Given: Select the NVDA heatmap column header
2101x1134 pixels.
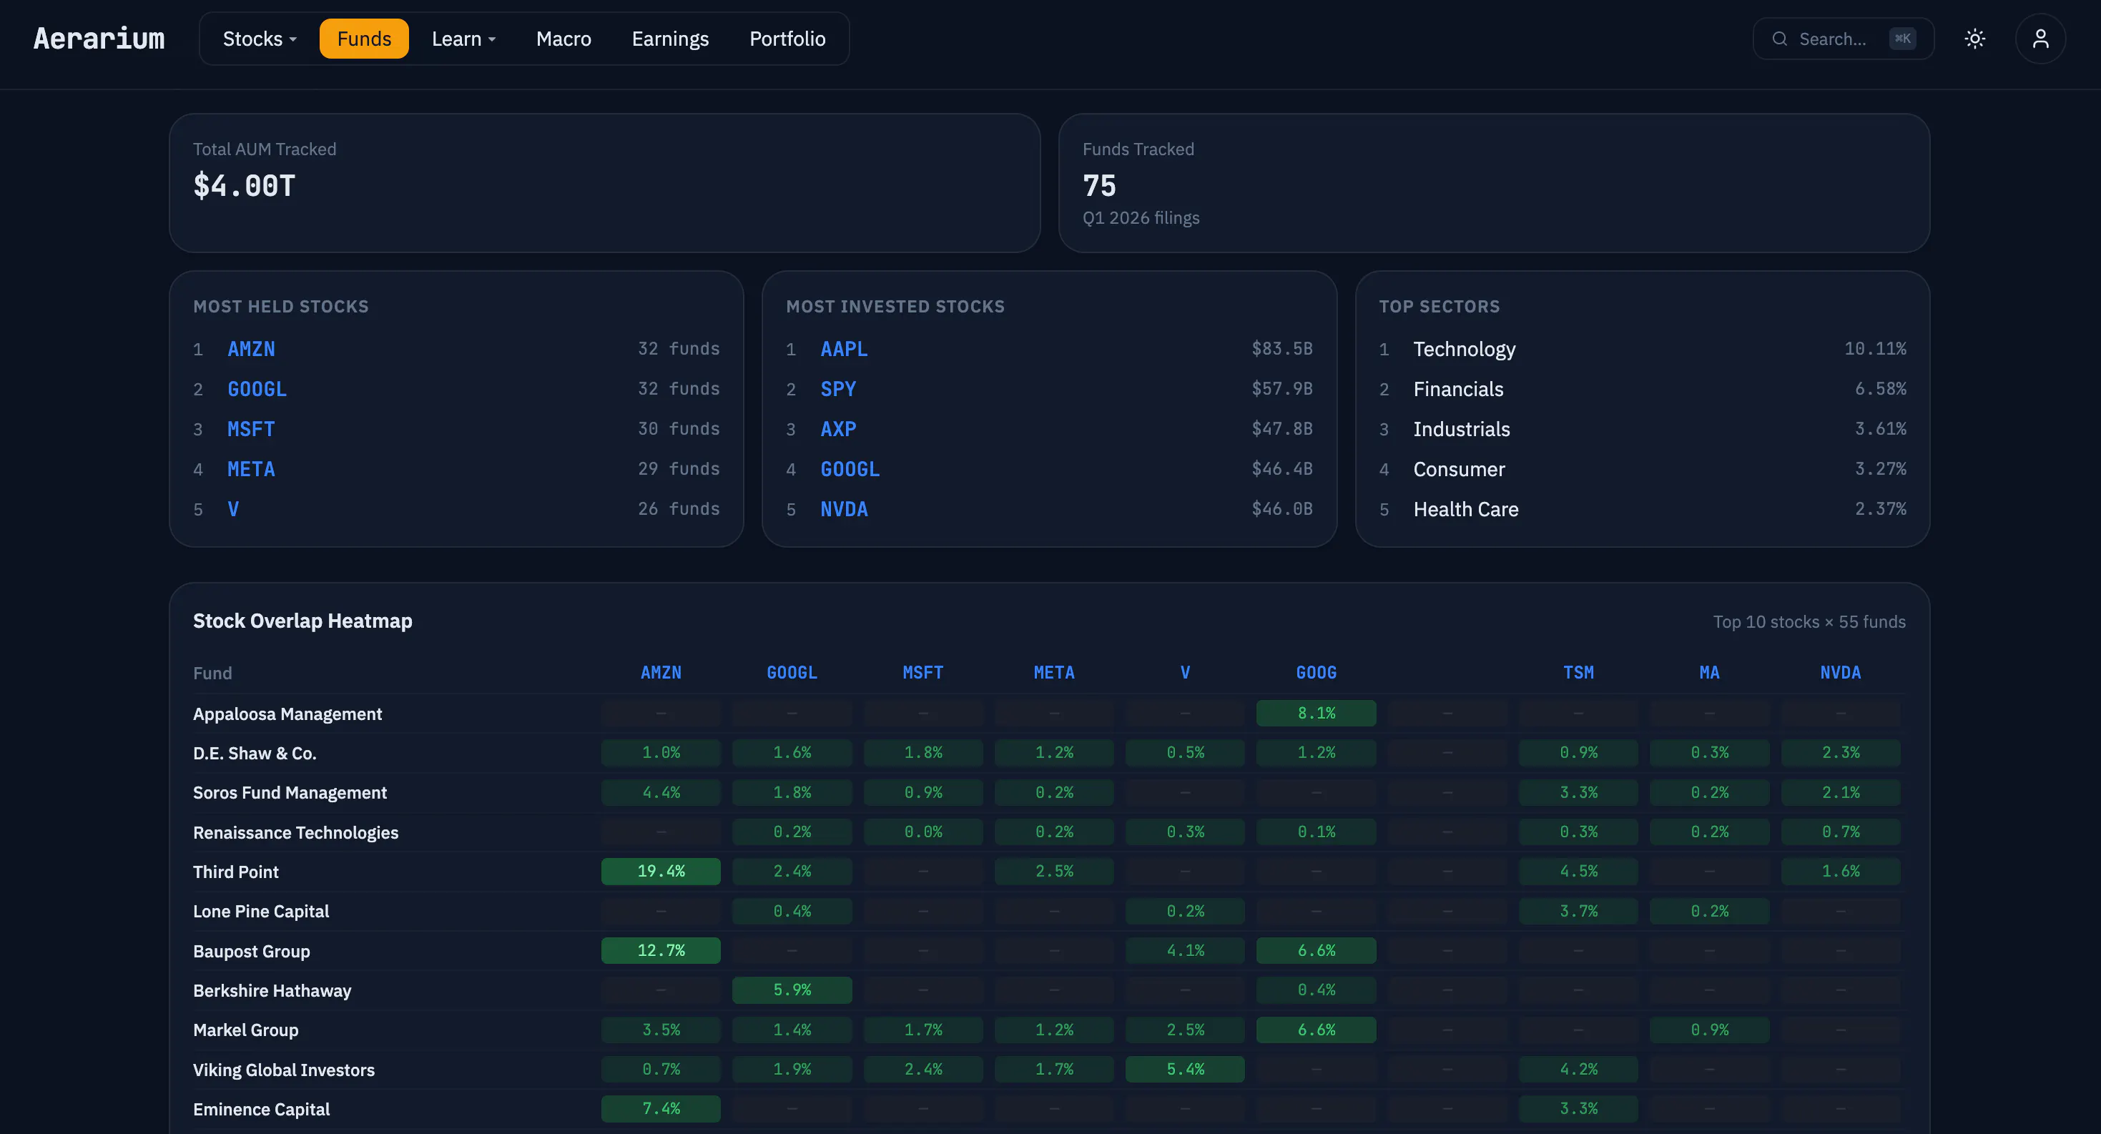Looking at the screenshot, I should (x=1841, y=673).
